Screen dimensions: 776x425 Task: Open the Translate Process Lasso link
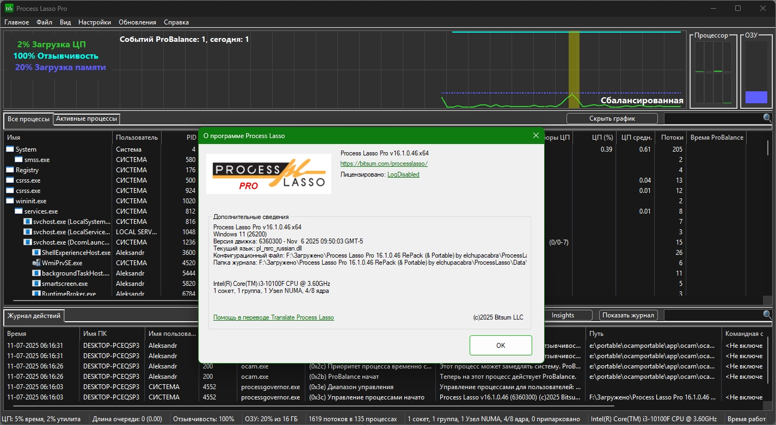pos(274,317)
